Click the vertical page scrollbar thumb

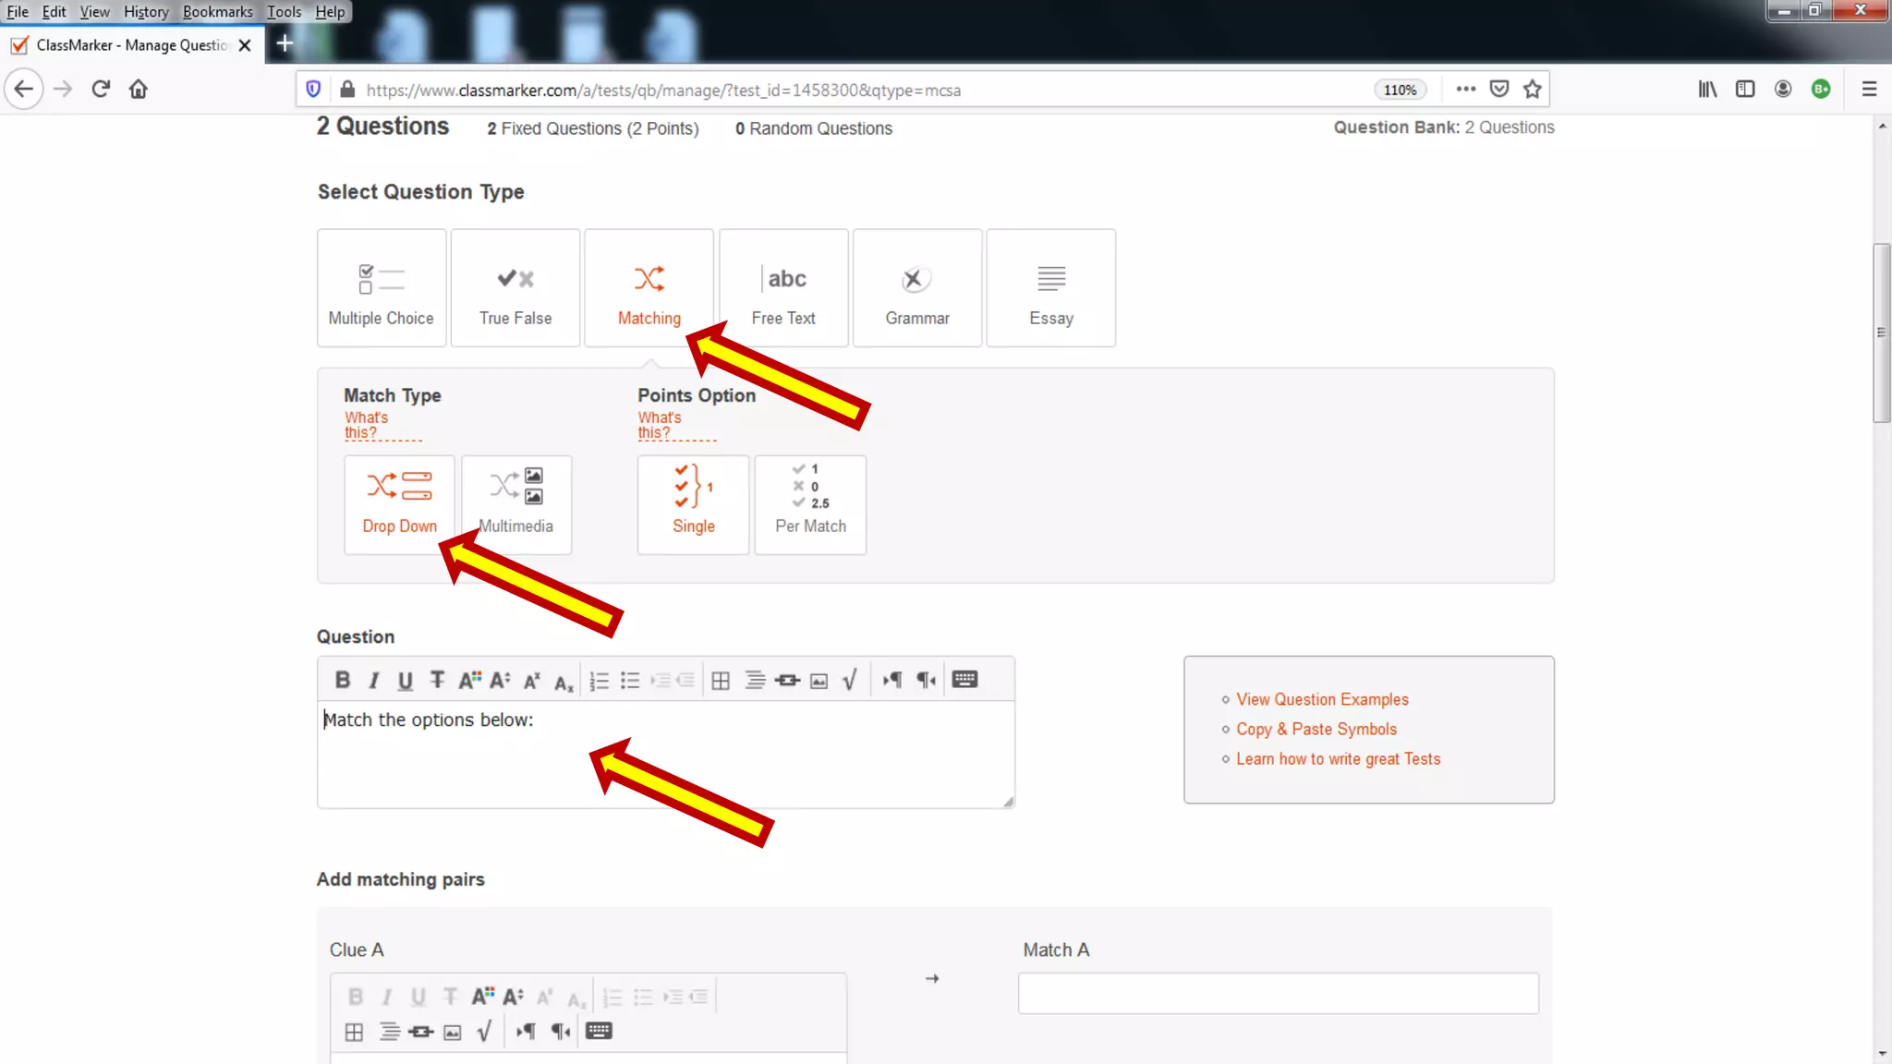click(x=1882, y=332)
